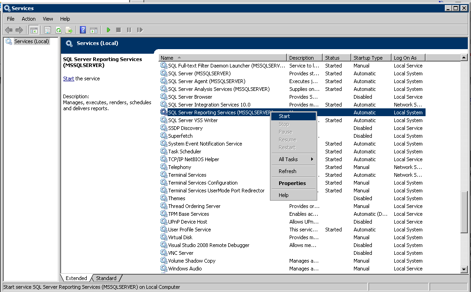Open the File menu
Viewport: 471px width, 292px height.
(x=11, y=19)
